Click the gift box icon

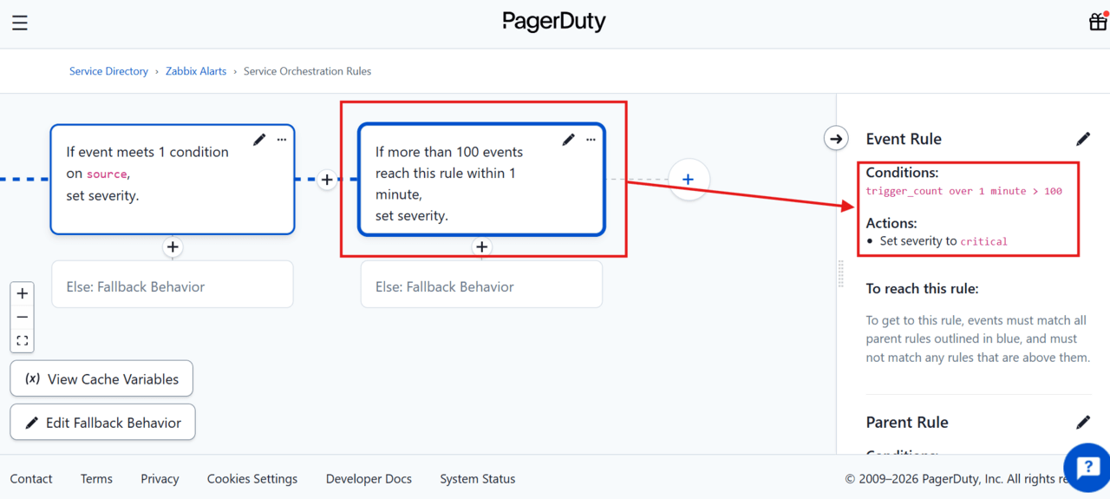[x=1098, y=22]
